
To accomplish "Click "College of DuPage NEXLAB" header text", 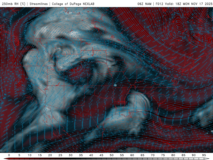I will click(x=73, y=4).
